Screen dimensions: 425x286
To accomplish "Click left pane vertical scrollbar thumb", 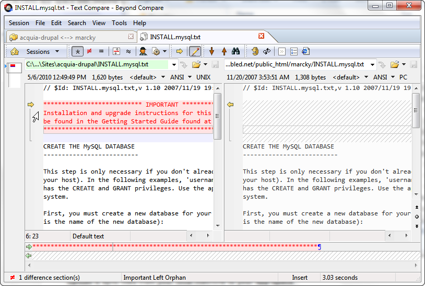I will point(217,116).
